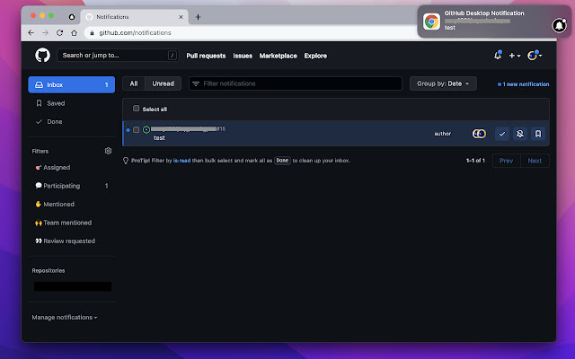Image resolution: width=575 pixels, height=359 pixels.
Task: Focus the Filter notifications field
Action: pos(296,83)
